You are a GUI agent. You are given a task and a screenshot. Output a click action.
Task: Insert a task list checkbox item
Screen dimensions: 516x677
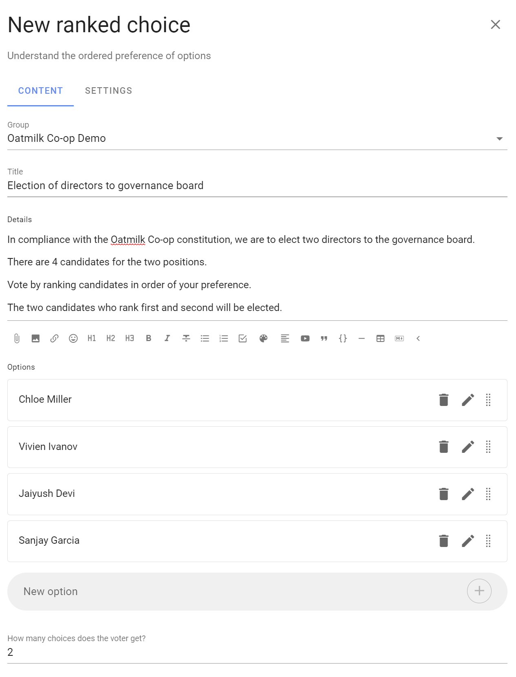[x=243, y=338]
